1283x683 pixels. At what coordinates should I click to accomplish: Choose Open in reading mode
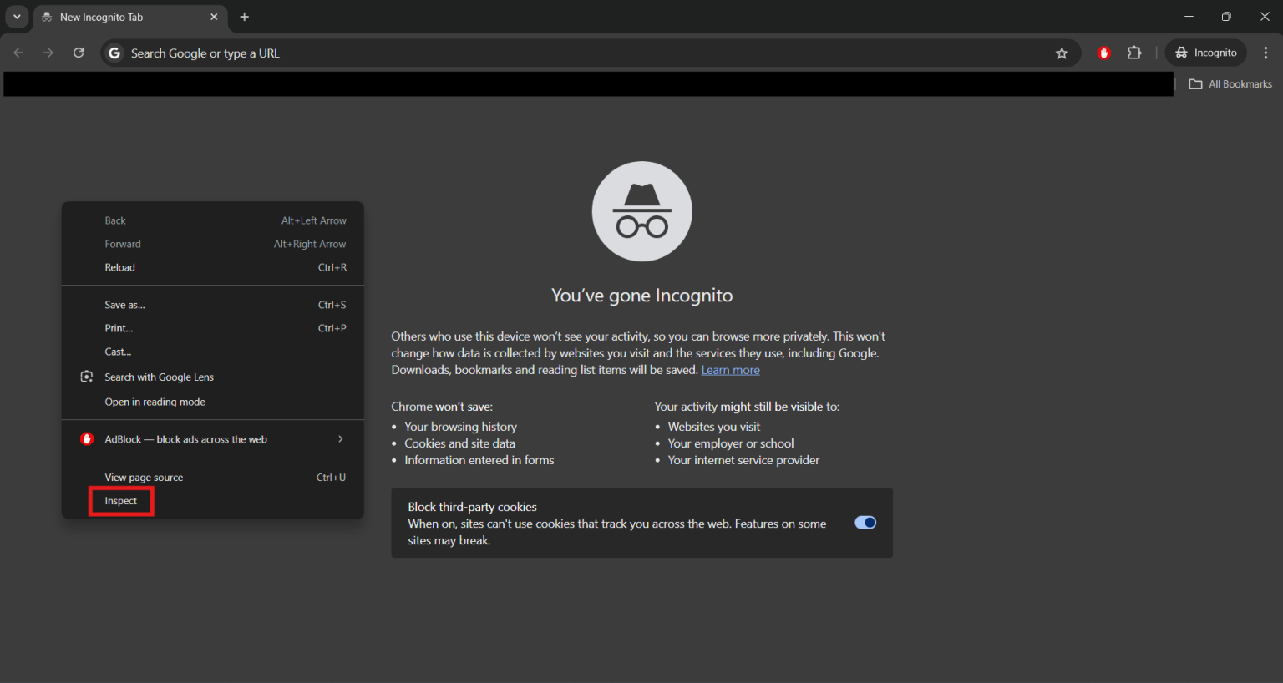tap(155, 402)
